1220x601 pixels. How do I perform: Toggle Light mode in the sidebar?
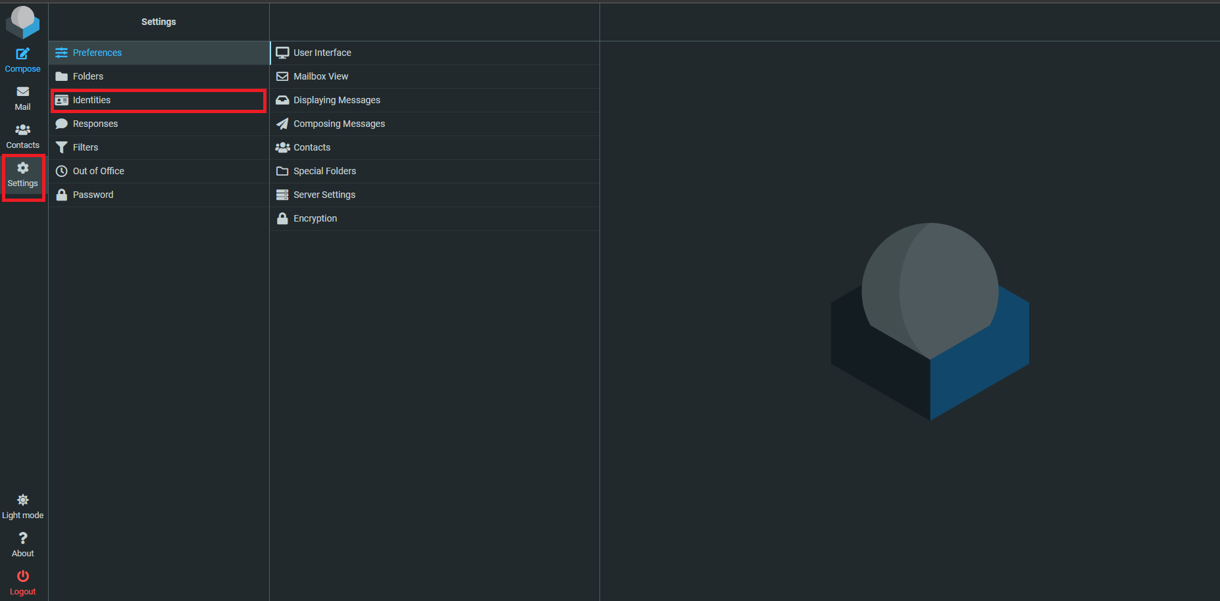click(x=22, y=506)
